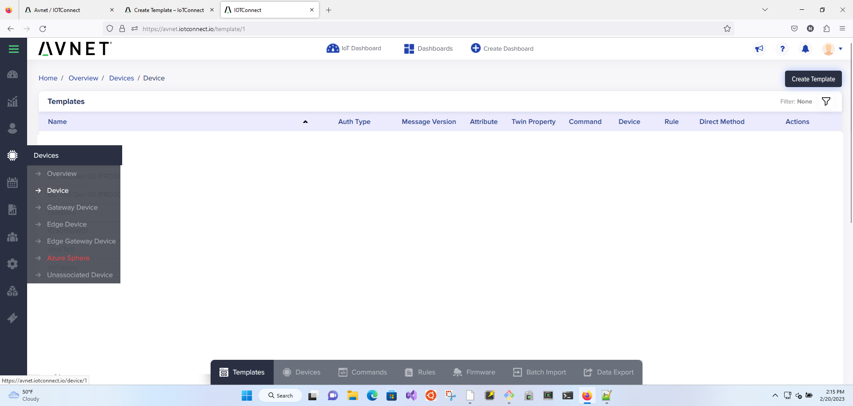
Task: Click the AVNET logo
Action: pyautogui.click(x=75, y=48)
